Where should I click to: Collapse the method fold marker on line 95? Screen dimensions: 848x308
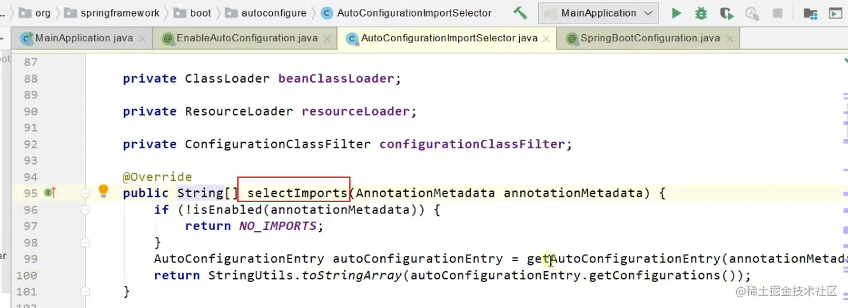click(x=85, y=193)
